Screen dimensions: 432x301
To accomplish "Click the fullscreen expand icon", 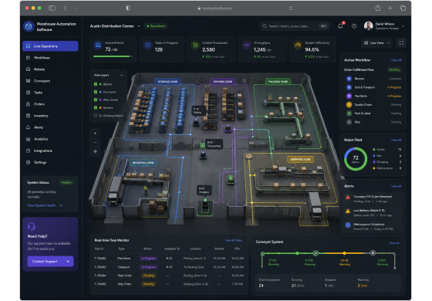I will [x=401, y=43].
